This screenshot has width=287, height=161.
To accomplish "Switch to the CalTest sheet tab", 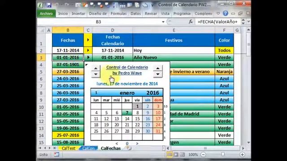I will pos(68,148).
